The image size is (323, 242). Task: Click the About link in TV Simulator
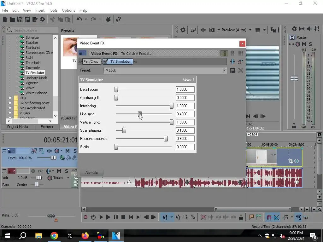pos(187,80)
